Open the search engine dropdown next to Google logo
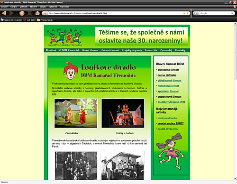The image size is (237, 184). 198,13
